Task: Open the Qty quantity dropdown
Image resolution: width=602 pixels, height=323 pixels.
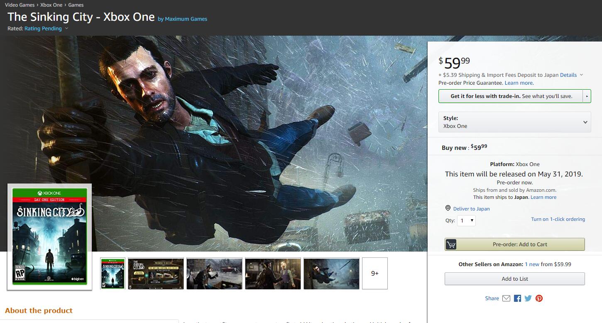Action: click(x=466, y=221)
